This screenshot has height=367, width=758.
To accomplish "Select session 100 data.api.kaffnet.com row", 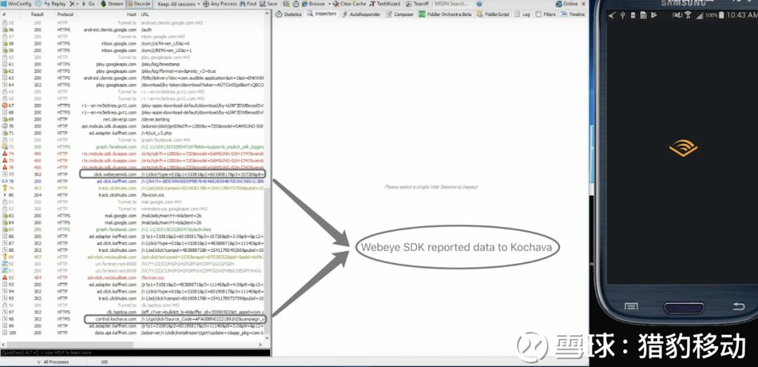I will click(133, 333).
